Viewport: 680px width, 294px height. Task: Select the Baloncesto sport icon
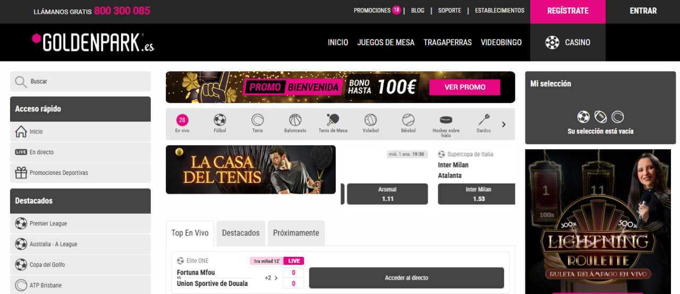[295, 120]
